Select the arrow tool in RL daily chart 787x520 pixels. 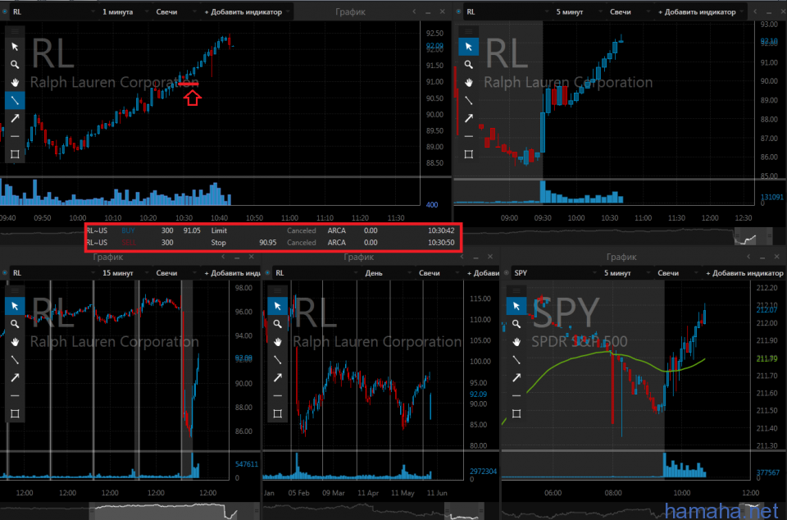[x=278, y=378]
